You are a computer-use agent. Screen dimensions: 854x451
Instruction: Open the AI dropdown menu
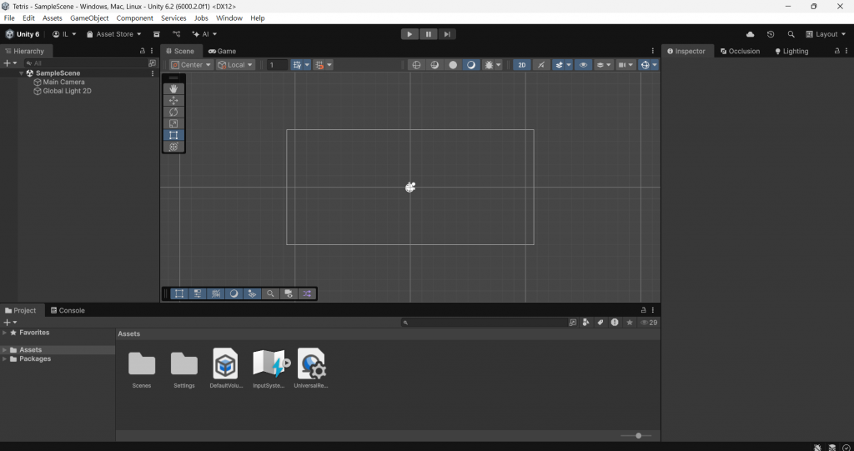(204, 34)
